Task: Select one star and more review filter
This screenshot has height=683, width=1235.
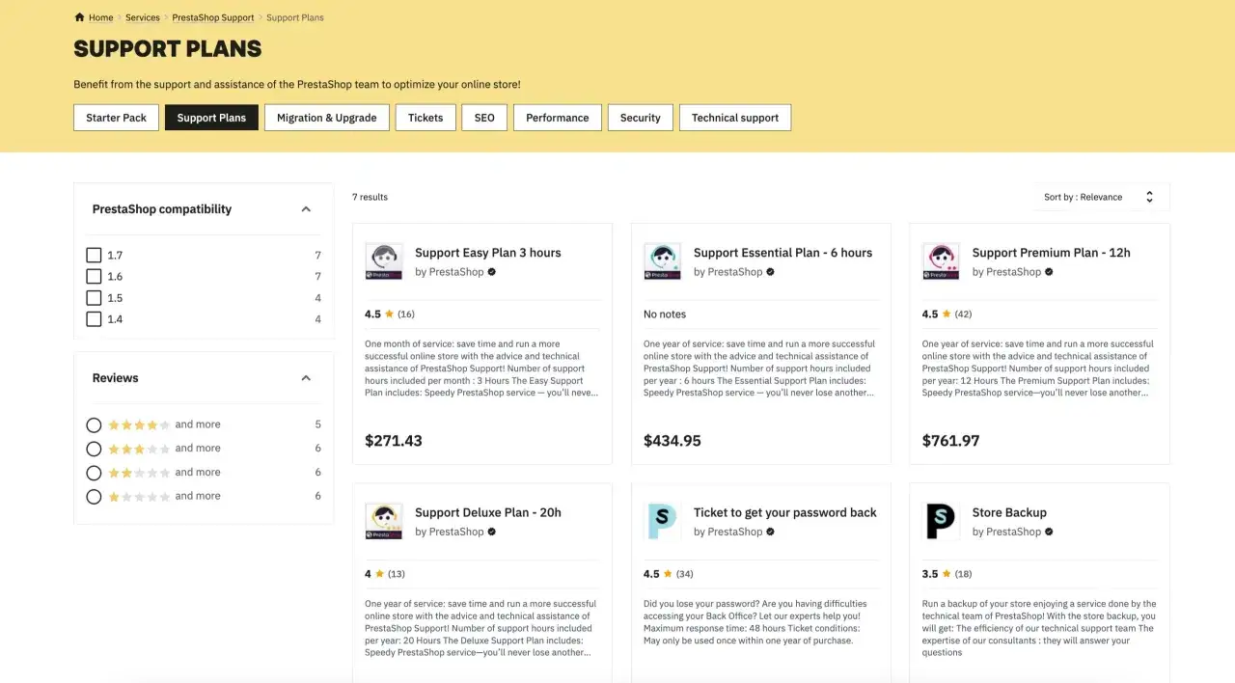Action: click(94, 497)
